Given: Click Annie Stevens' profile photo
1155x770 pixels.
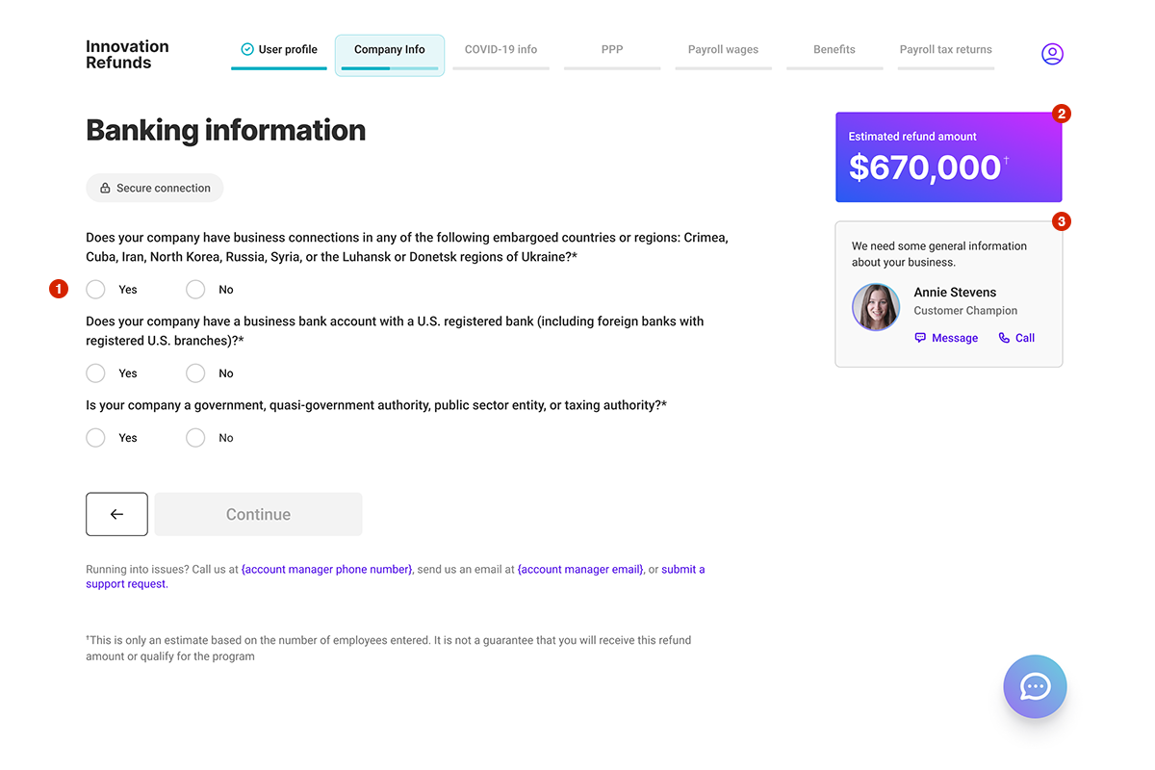Looking at the screenshot, I should point(876,307).
